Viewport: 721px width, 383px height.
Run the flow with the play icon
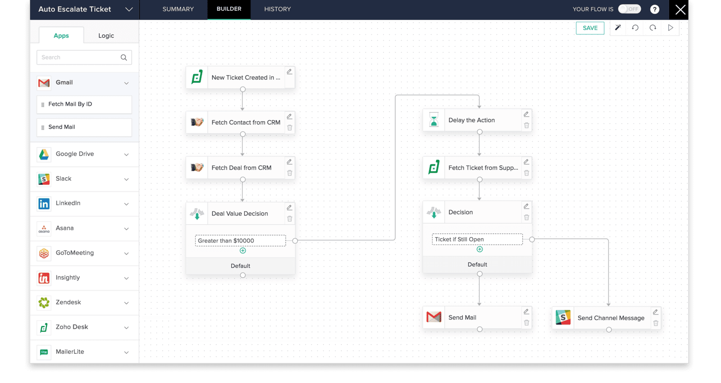(x=671, y=28)
